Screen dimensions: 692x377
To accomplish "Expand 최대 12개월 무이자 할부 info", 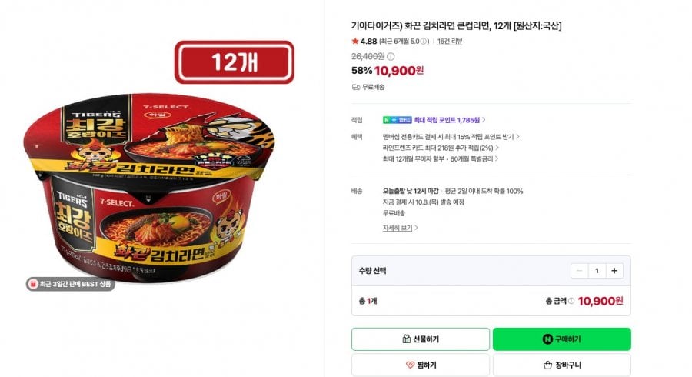I will [441, 159].
